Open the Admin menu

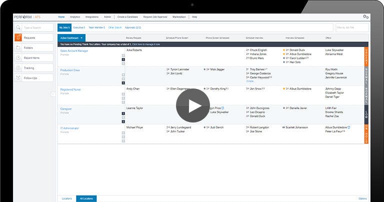coord(107,17)
